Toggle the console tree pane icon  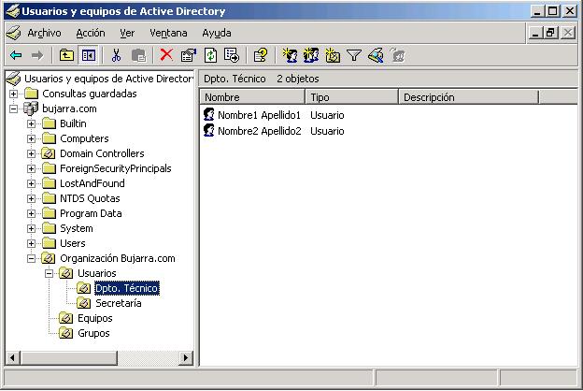(x=89, y=56)
